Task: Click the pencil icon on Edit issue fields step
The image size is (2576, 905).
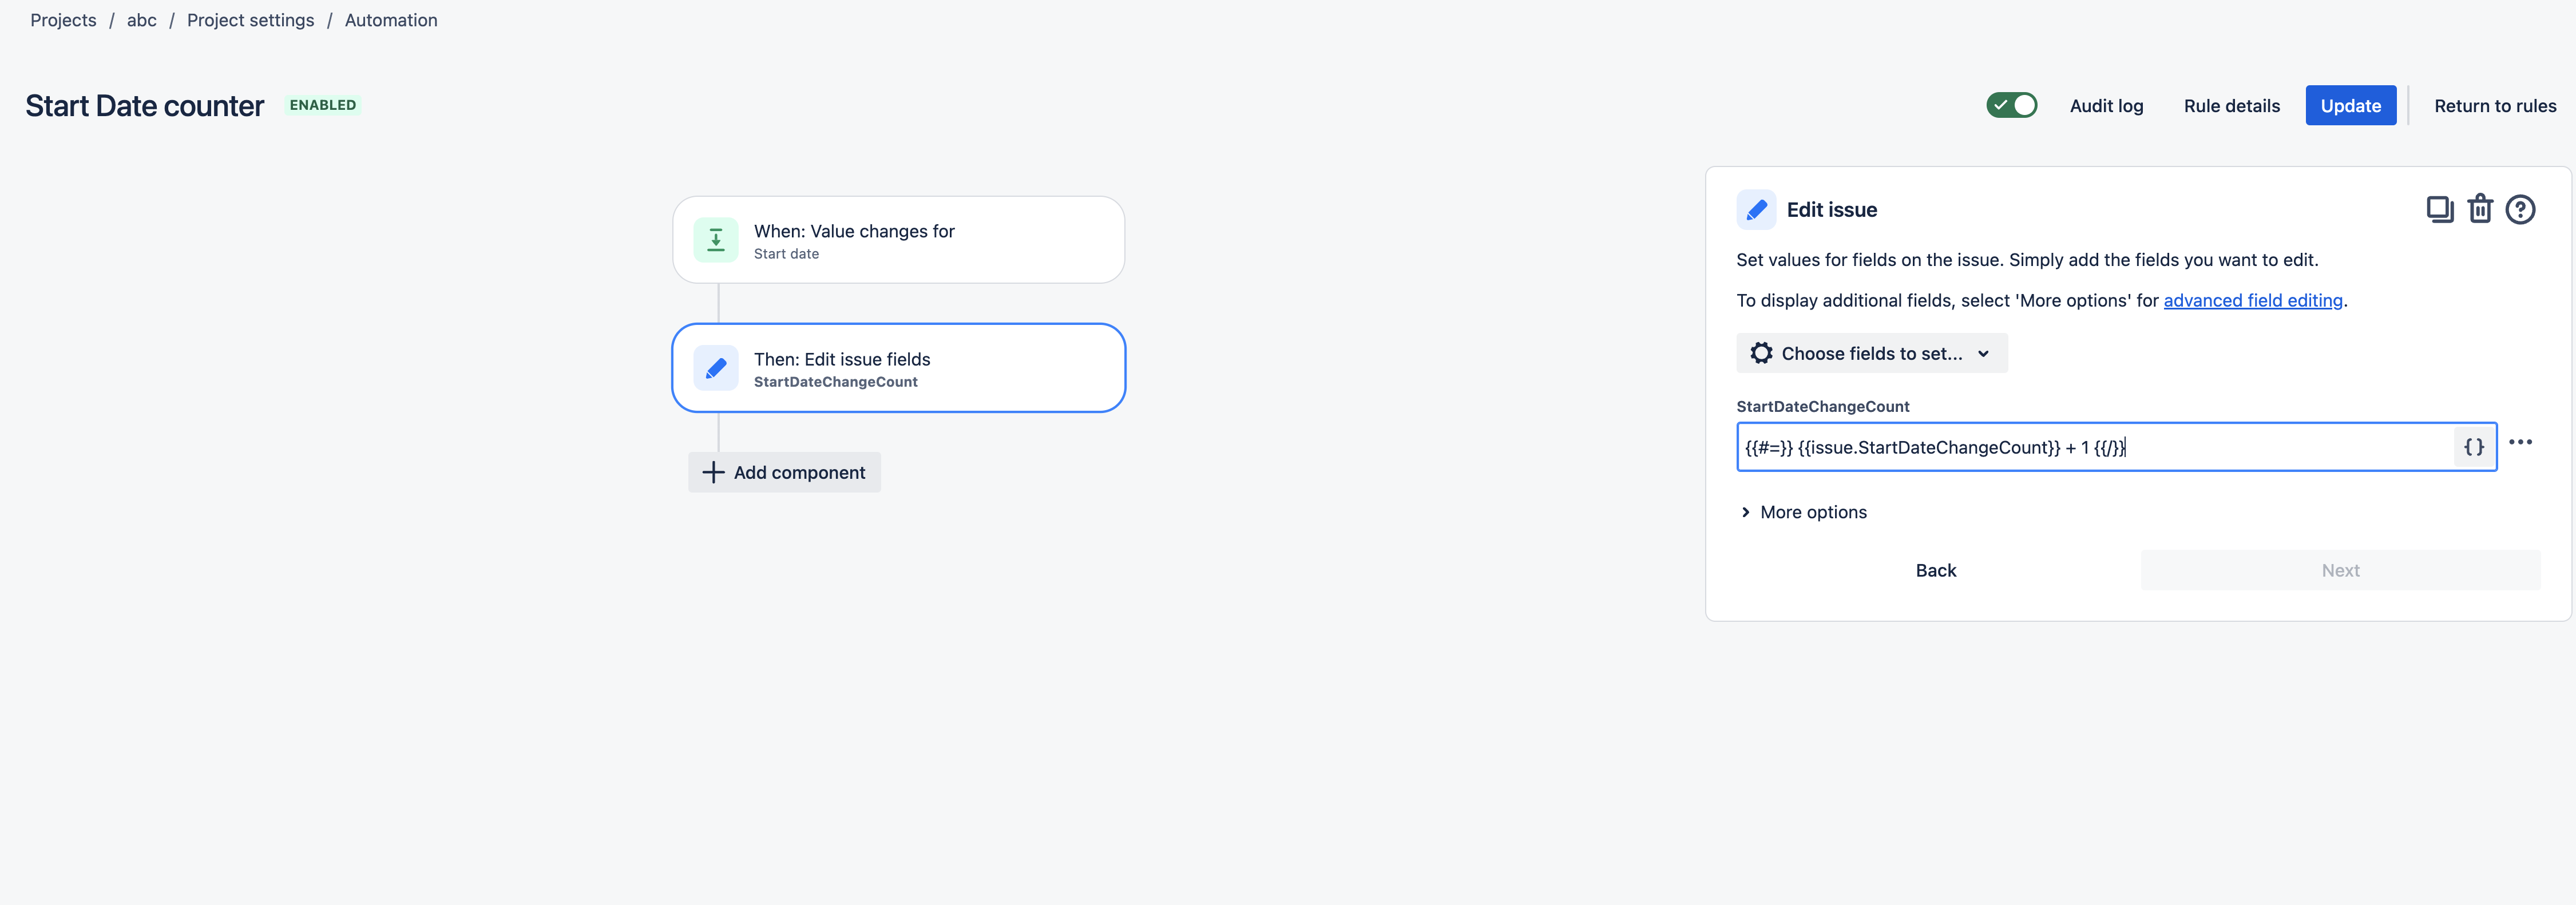Action: 716,368
